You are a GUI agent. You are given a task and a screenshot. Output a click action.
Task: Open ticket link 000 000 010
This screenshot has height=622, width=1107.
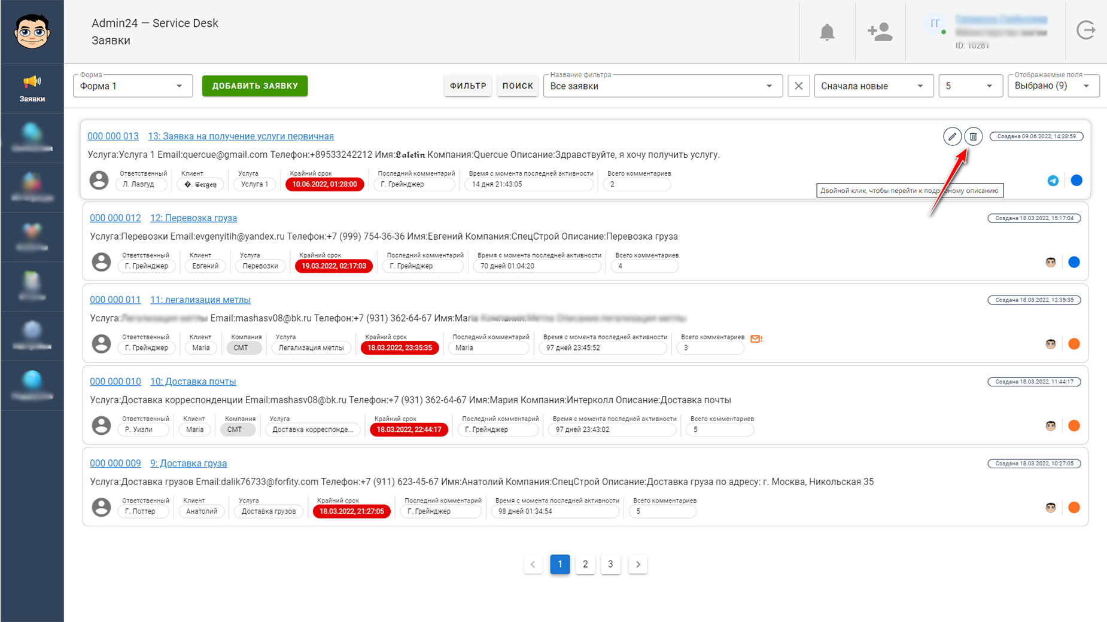click(115, 382)
